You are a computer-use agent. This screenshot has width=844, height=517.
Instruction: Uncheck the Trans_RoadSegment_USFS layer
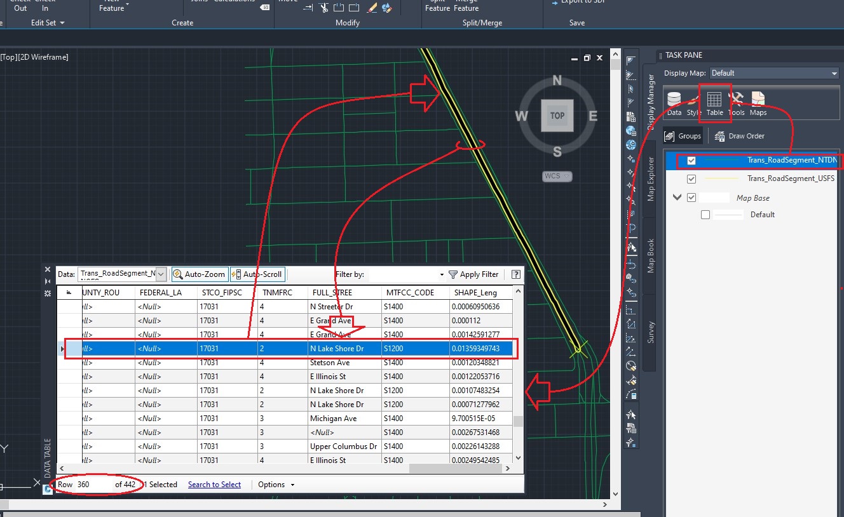click(x=691, y=178)
